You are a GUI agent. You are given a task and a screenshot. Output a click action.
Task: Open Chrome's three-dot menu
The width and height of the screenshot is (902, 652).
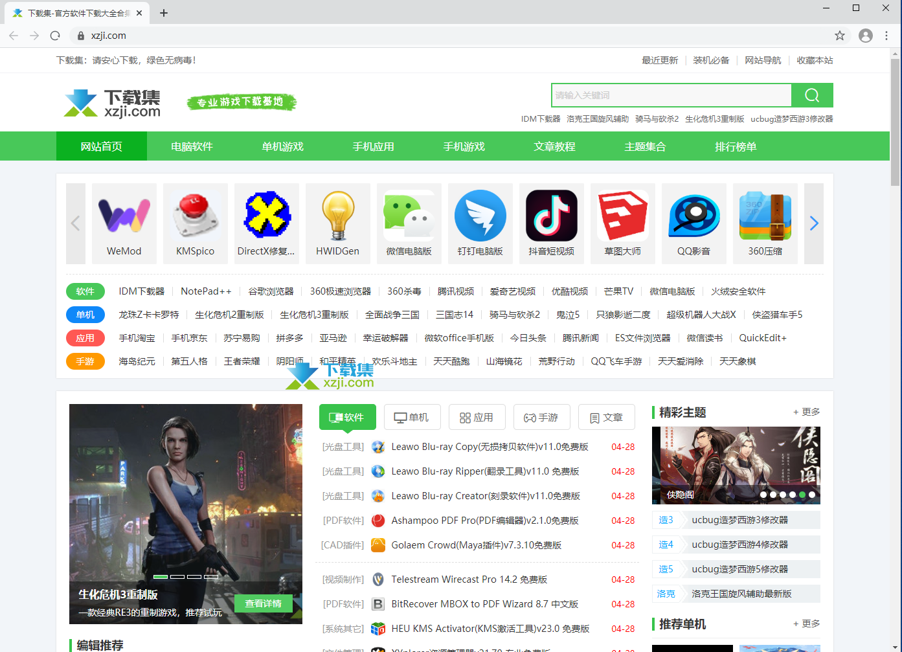click(886, 36)
